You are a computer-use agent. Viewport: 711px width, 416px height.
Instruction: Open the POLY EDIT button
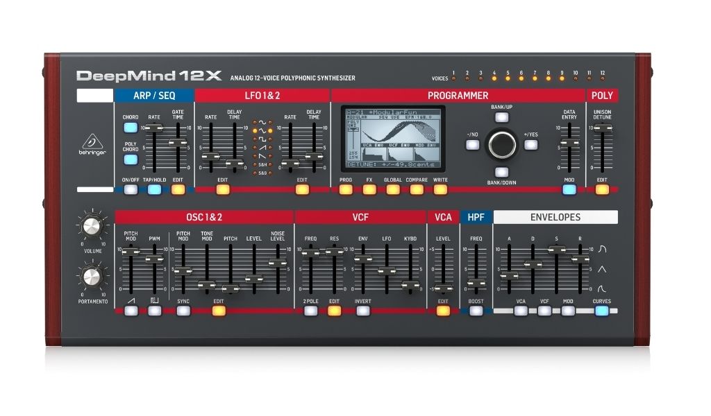coord(602,190)
